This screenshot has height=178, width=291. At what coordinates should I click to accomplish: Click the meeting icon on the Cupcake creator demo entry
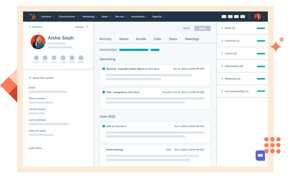(104, 68)
